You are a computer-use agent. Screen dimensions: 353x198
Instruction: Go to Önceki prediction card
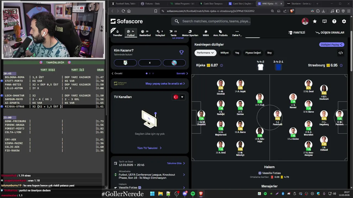[117, 73]
